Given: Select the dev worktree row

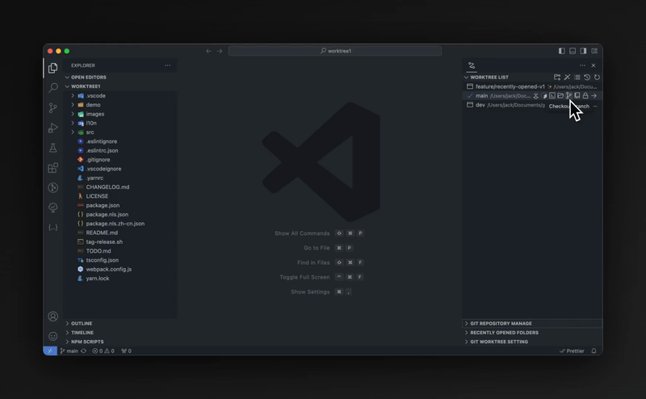Looking at the screenshot, I should 533,105.
